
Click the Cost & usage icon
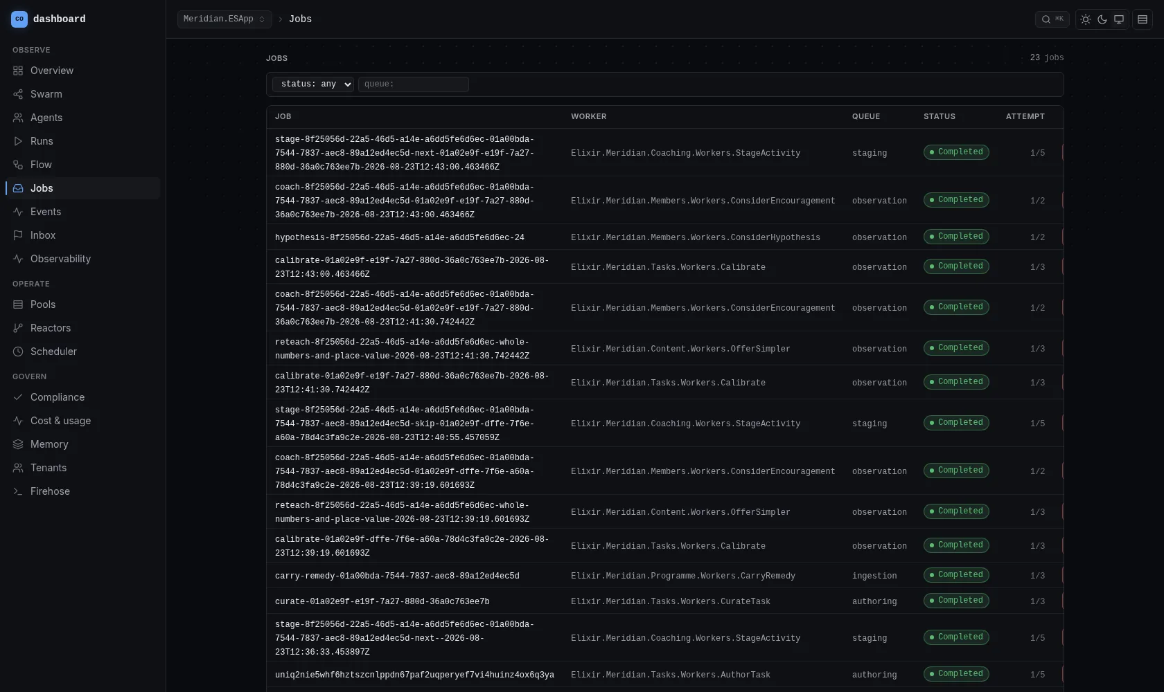point(18,421)
